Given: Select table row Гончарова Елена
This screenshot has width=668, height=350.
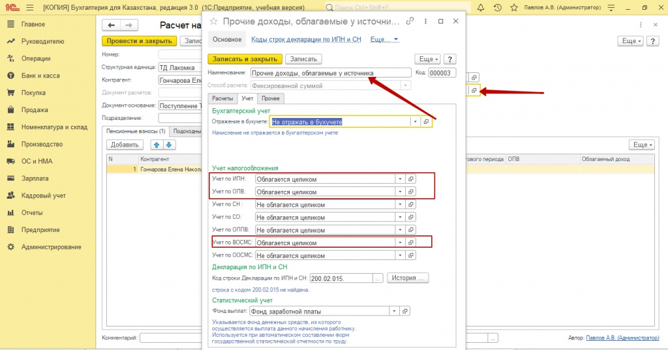Looking at the screenshot, I should (x=154, y=169).
